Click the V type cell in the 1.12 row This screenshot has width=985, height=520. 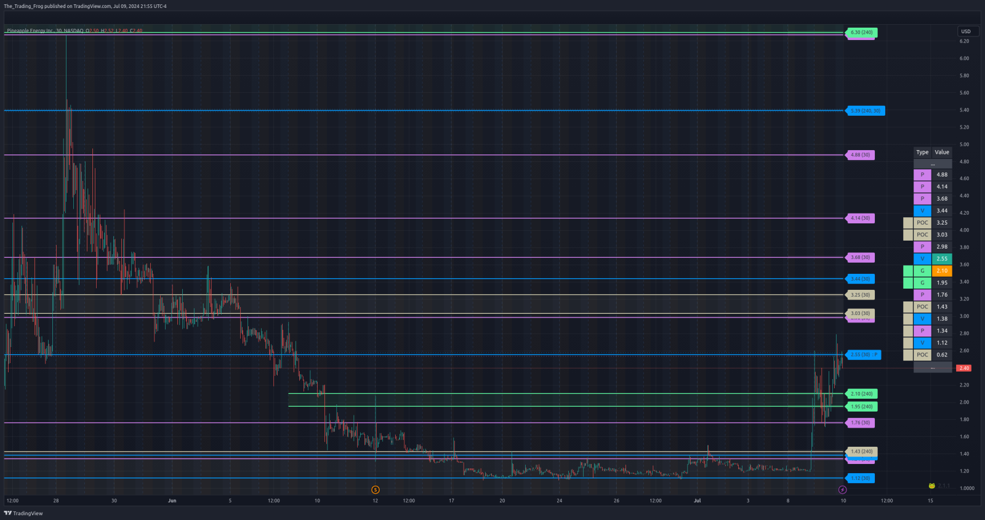pos(922,343)
